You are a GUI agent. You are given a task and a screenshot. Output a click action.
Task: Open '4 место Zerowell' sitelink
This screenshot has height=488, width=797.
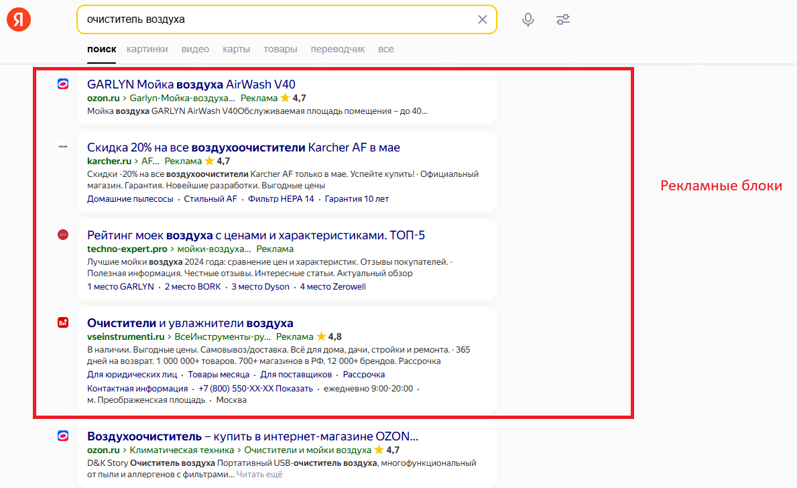point(333,287)
